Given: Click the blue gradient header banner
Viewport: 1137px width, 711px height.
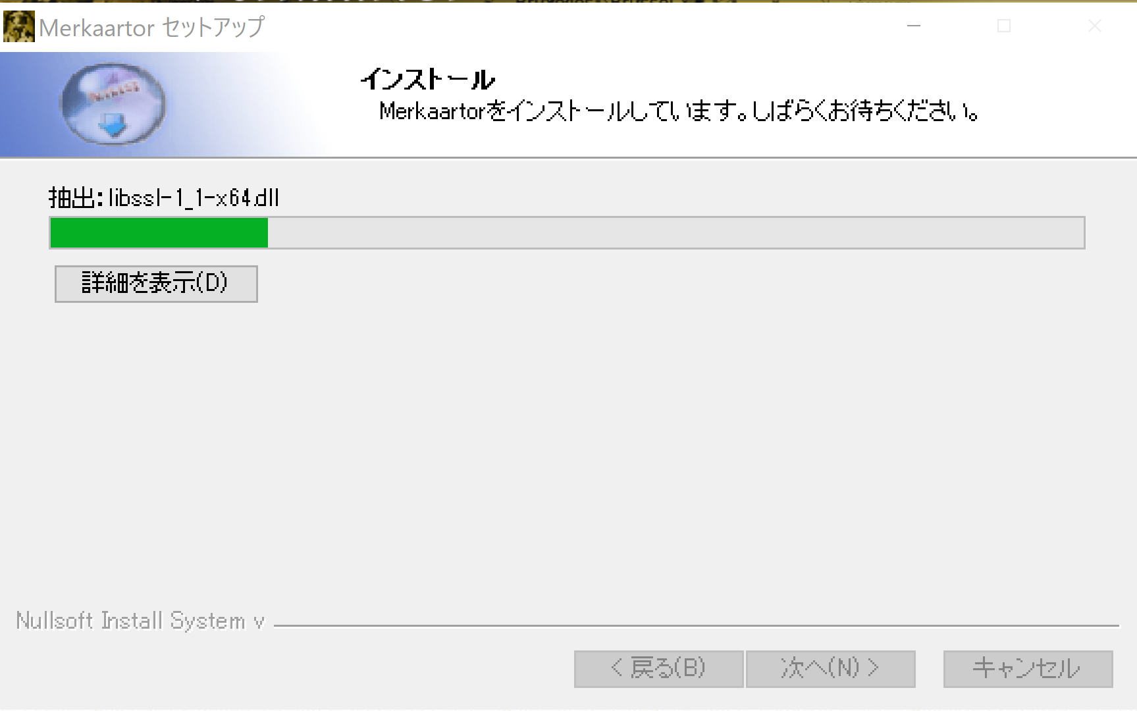Looking at the screenshot, I should tap(165, 104).
